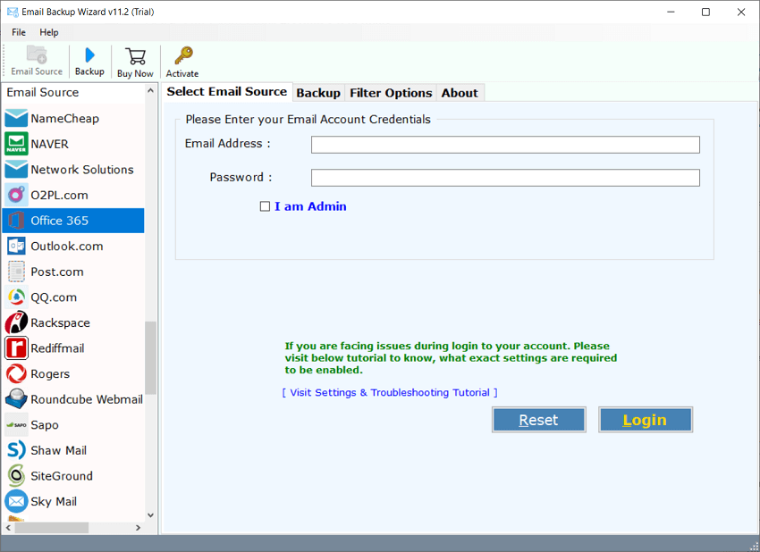Click the Backup play icon in toolbar
This screenshot has width=760, height=552.
pyautogui.click(x=89, y=54)
